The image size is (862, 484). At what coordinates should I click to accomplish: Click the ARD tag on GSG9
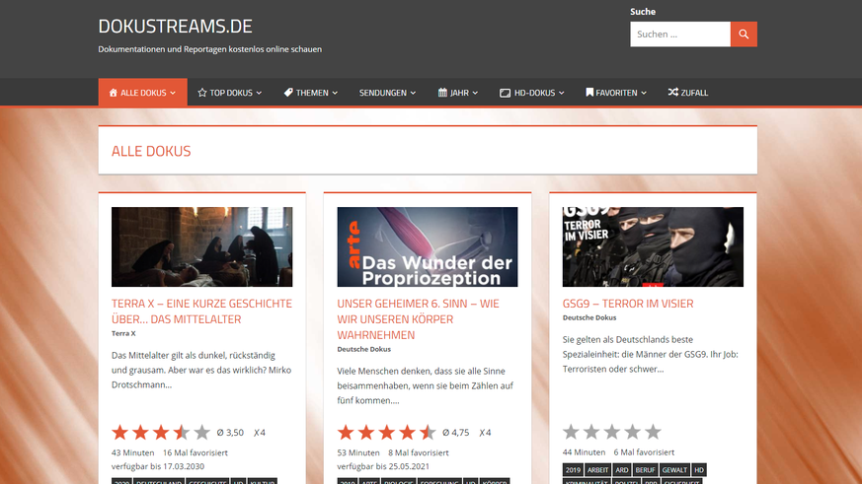pyautogui.click(x=622, y=470)
